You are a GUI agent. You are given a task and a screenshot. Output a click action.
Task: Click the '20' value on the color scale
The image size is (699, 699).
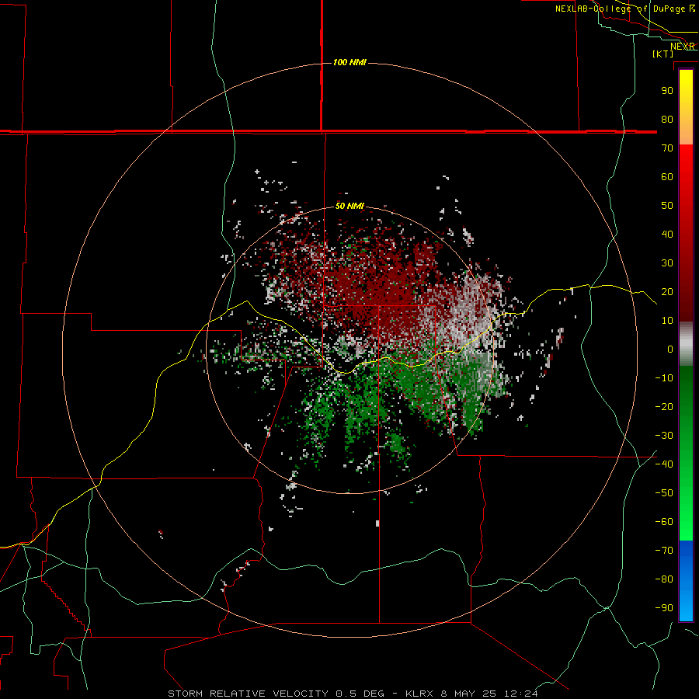click(x=667, y=292)
